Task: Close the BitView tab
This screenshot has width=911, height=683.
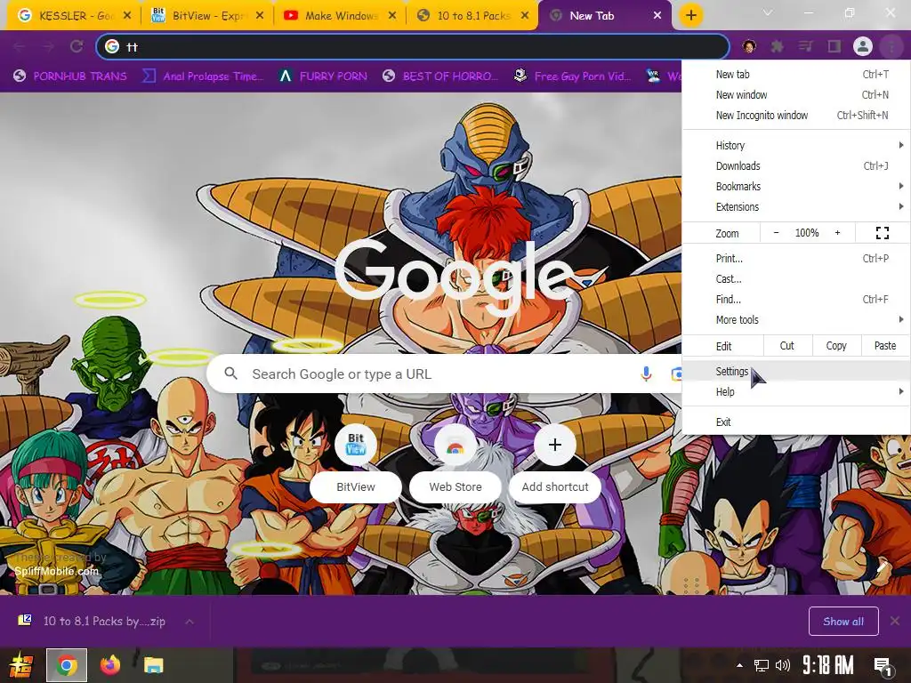Action: coord(260,16)
